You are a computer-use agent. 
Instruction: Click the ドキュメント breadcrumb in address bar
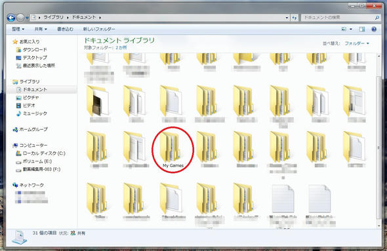[84, 18]
